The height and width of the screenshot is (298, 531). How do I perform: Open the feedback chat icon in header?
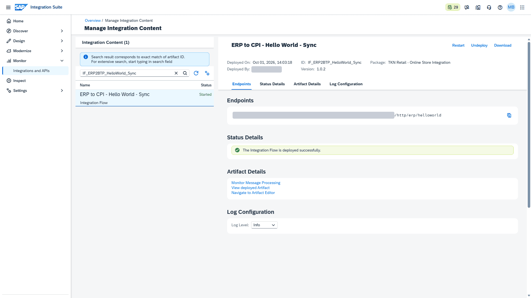[x=467, y=7]
